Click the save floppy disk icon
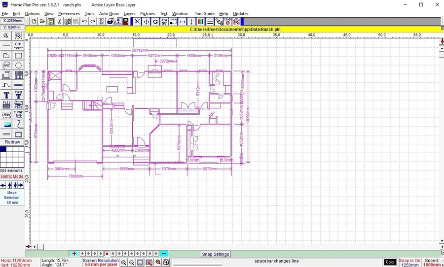Viewport: 444px width, 267px height. coord(51,22)
